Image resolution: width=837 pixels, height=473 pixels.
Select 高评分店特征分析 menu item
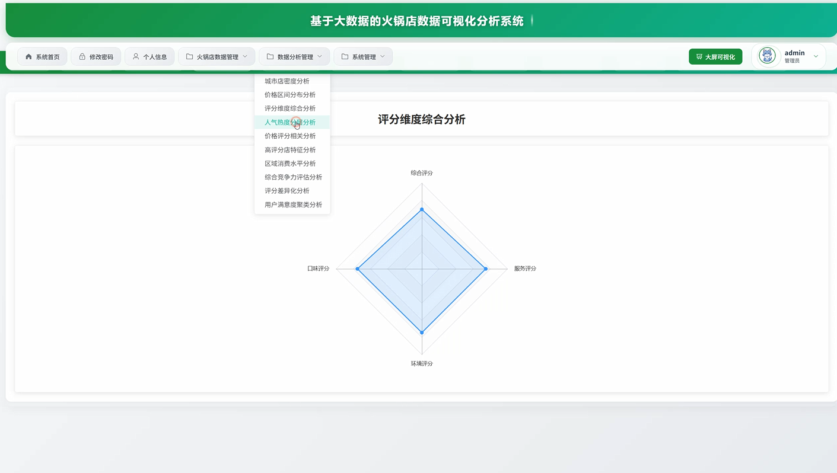pyautogui.click(x=292, y=150)
